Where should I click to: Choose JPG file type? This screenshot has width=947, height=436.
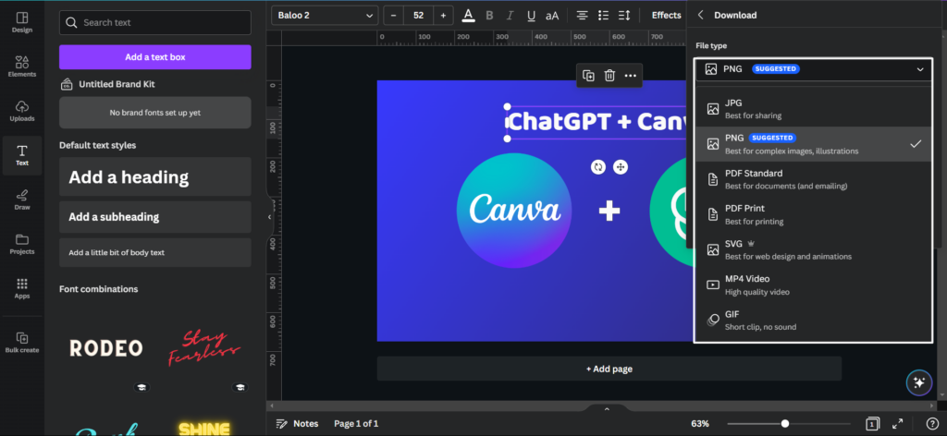(813, 109)
